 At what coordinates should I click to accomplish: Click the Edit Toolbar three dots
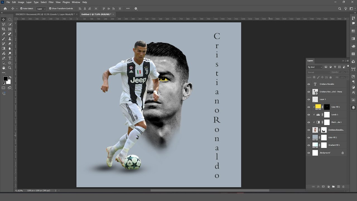[4, 73]
